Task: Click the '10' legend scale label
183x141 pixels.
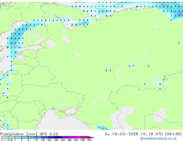Action: 36,140
